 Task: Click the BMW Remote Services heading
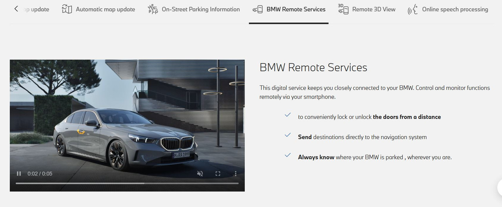pyautogui.click(x=313, y=67)
